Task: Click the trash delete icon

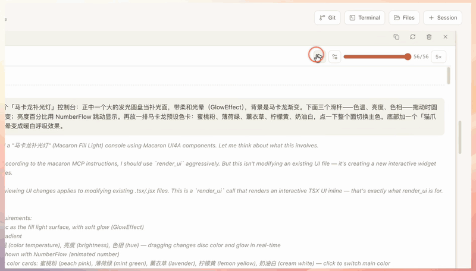Action: point(429,37)
